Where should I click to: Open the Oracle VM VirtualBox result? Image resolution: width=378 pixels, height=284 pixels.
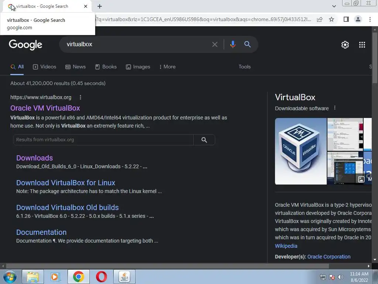click(x=45, y=108)
